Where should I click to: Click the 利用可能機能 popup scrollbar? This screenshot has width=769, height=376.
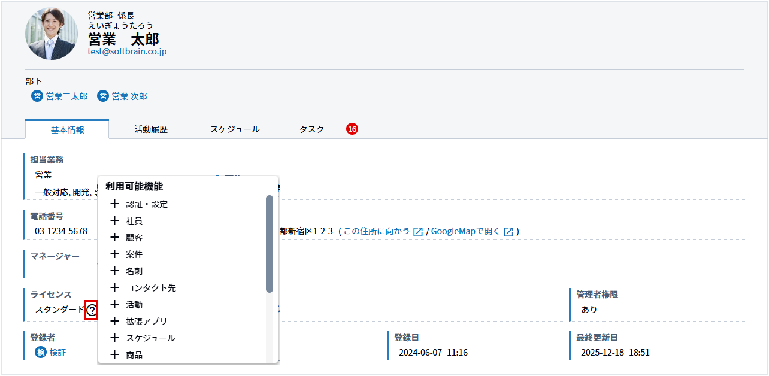270,244
